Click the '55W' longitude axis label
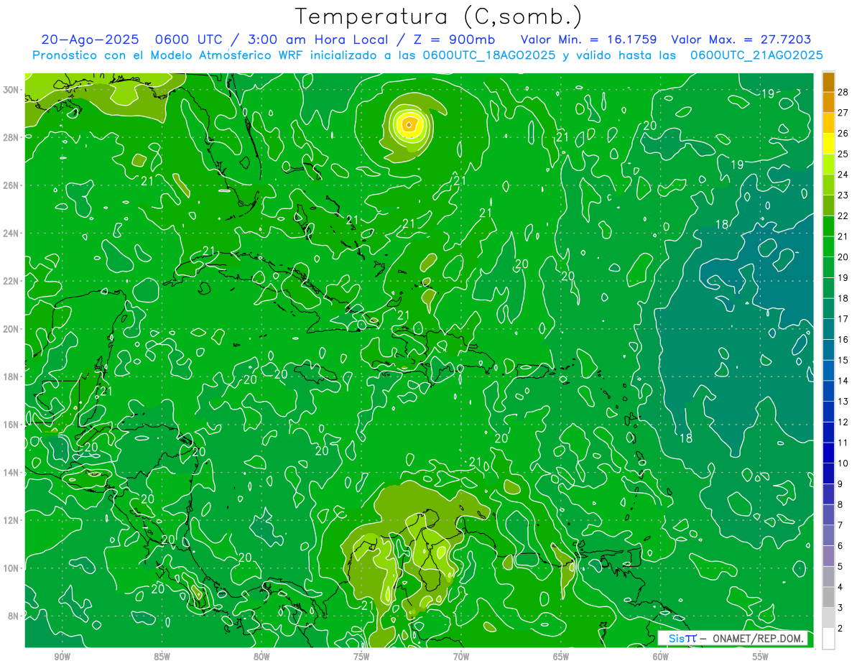 [761, 657]
